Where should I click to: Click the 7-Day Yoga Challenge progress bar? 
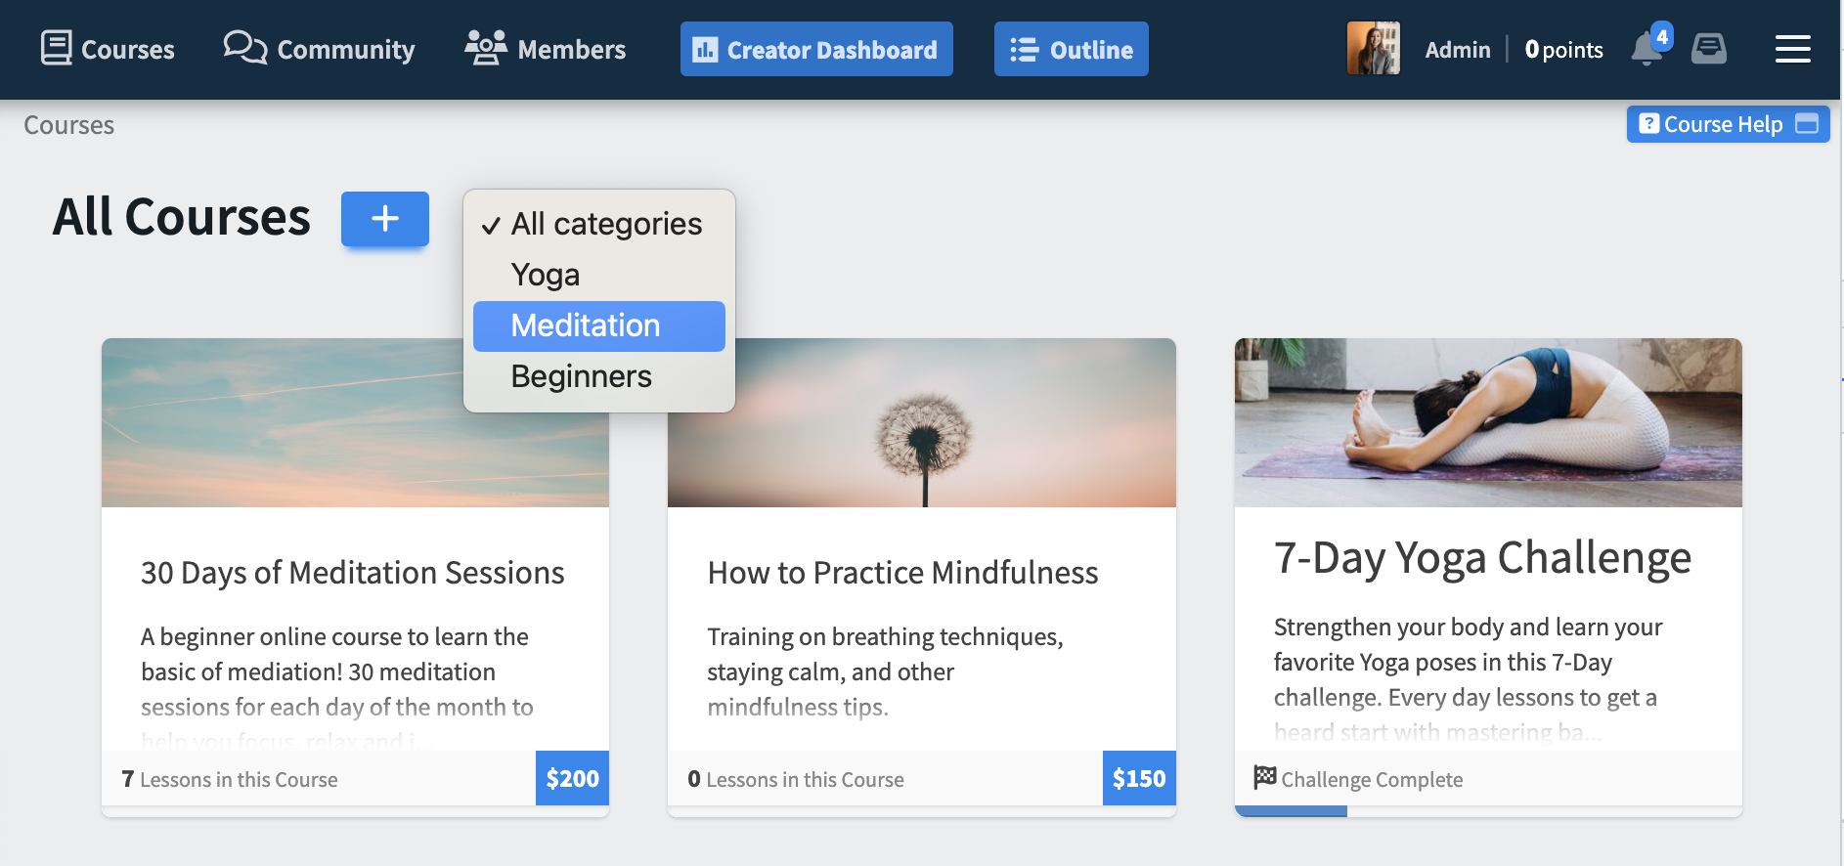[x=1488, y=811]
